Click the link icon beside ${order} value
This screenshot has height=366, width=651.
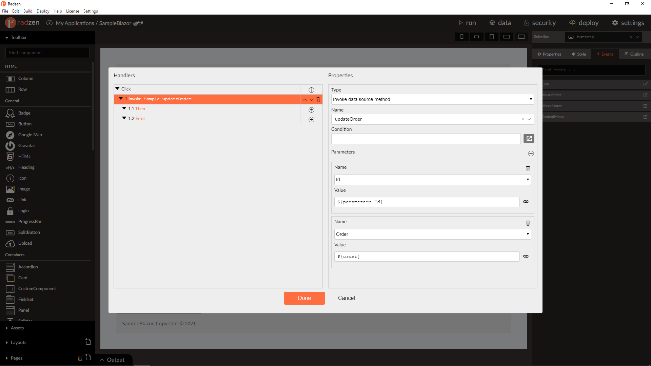(x=526, y=256)
